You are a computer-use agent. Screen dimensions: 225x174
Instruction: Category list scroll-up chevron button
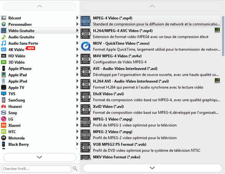point(39,6)
